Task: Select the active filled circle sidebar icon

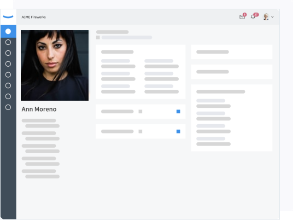Action: [x=8, y=31]
